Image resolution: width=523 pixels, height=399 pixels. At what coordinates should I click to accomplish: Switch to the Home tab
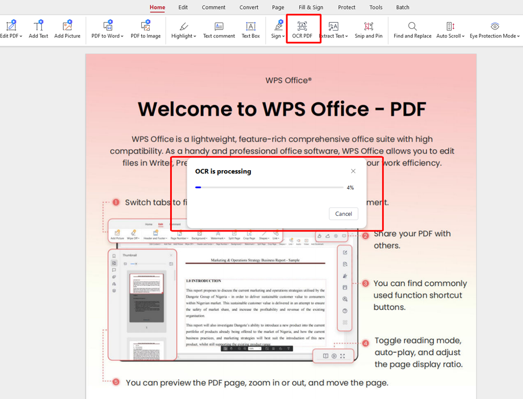[x=157, y=8]
